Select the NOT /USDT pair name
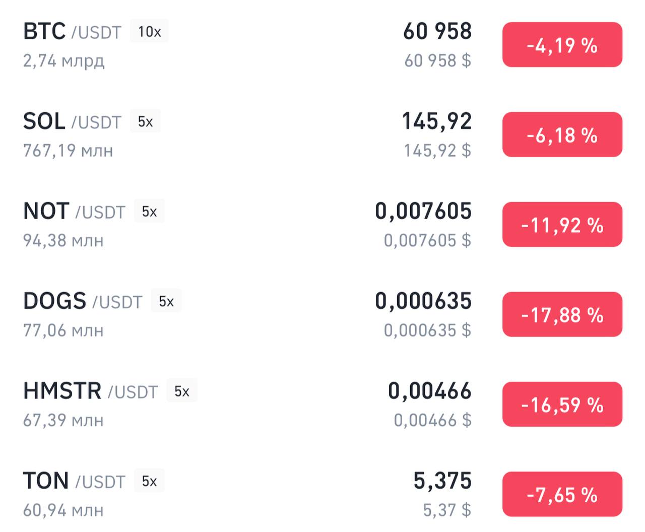The image size is (645, 532). coord(74,212)
